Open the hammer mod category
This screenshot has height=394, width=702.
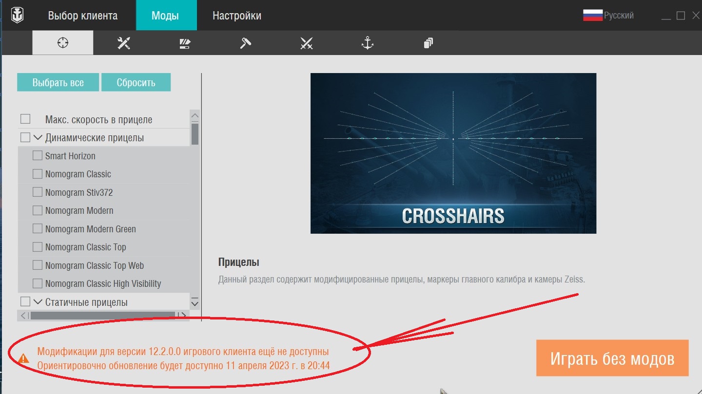point(246,43)
